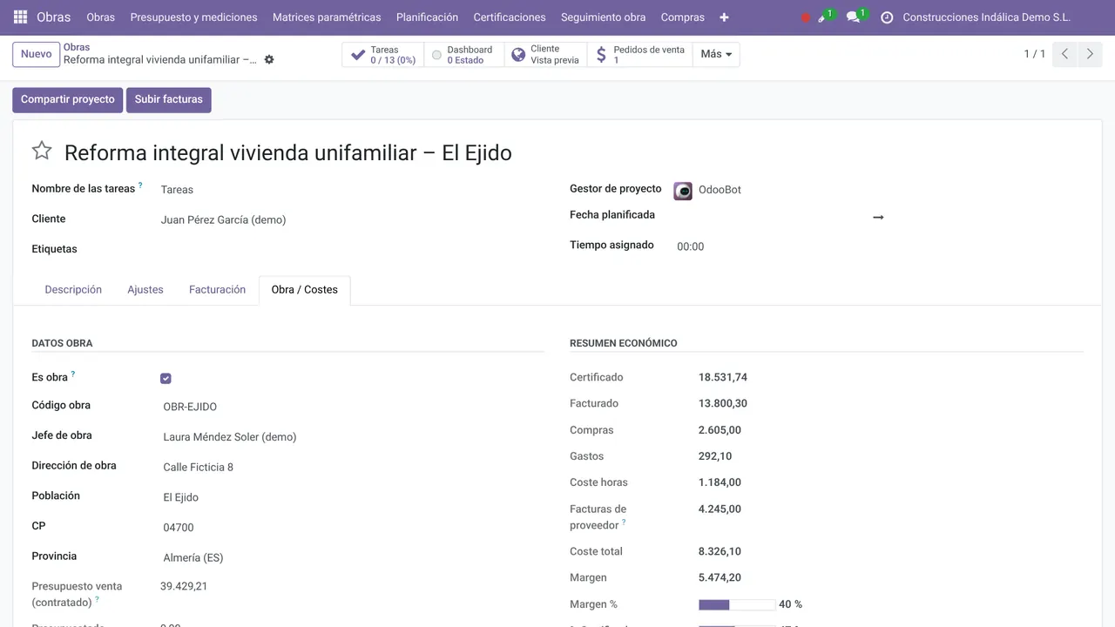The image size is (1115, 627).
Task: Open the activities icon with badge
Action: click(x=825, y=17)
